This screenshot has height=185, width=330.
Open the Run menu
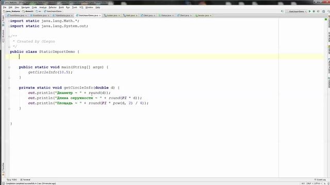click(68, 7)
